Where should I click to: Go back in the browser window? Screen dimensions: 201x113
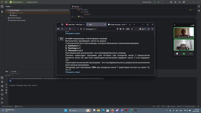tap(62, 29)
